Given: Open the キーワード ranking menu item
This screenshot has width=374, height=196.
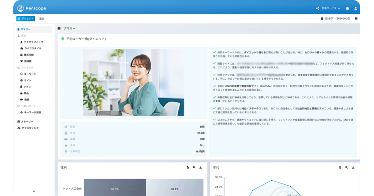Looking at the screenshot, I should click(28, 74).
